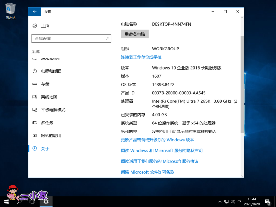Go back using the blue arrow
276x207 pixels.
[34, 11]
